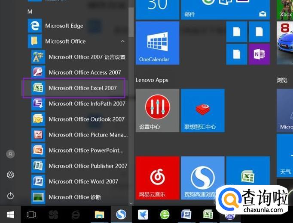Viewport: 293px width, 223px height.
Task: Open the calendar tile showing 30
Action: coord(158,9)
